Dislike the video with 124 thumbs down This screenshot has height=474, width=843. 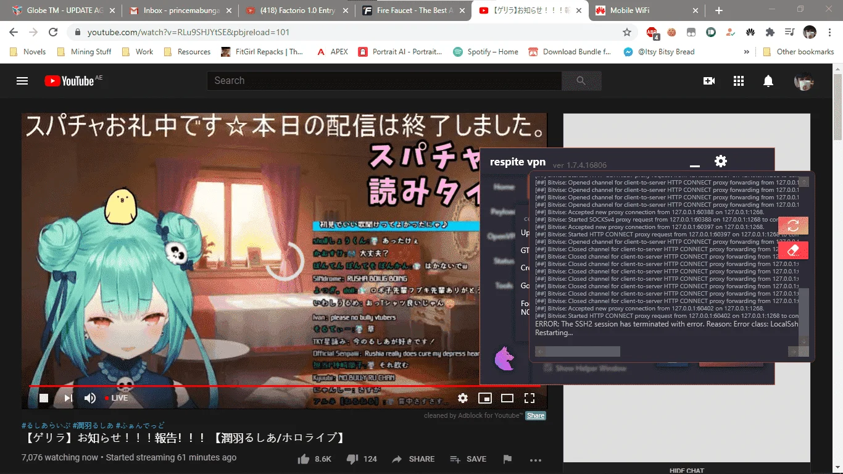pyautogui.click(x=362, y=459)
